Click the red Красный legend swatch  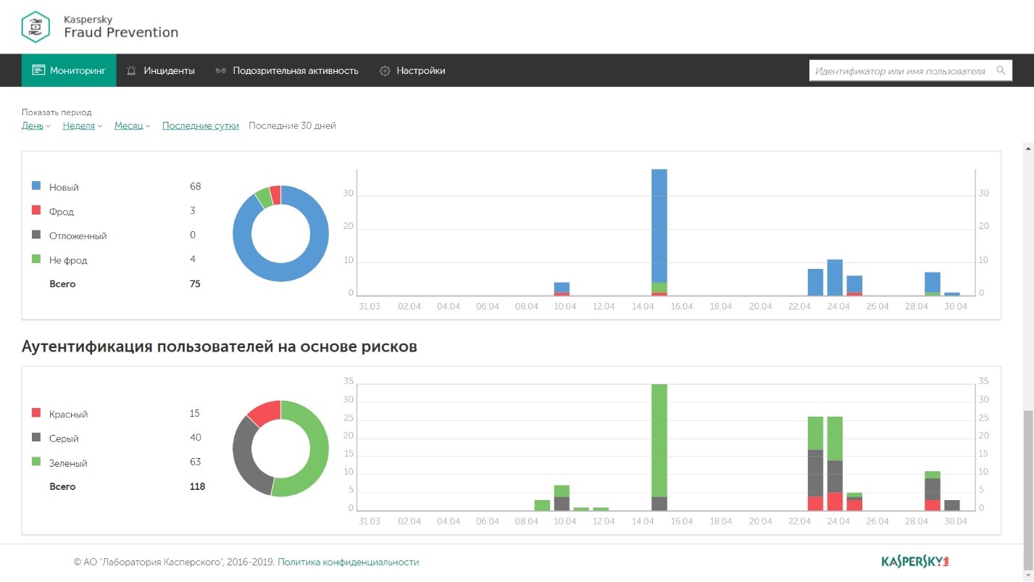click(36, 413)
